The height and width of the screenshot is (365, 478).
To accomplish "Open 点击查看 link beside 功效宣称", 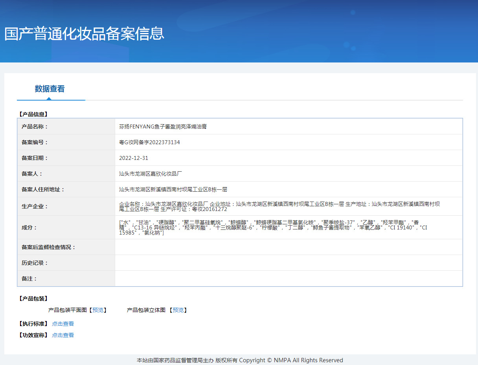I will (x=63, y=335).
